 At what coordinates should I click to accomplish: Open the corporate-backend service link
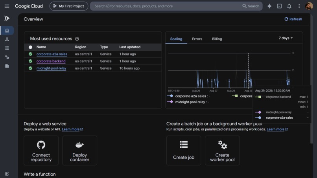pyautogui.click(x=51, y=61)
